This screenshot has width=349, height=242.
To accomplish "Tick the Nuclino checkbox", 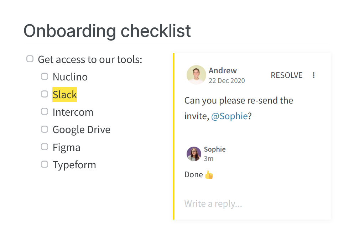I will pyautogui.click(x=45, y=76).
